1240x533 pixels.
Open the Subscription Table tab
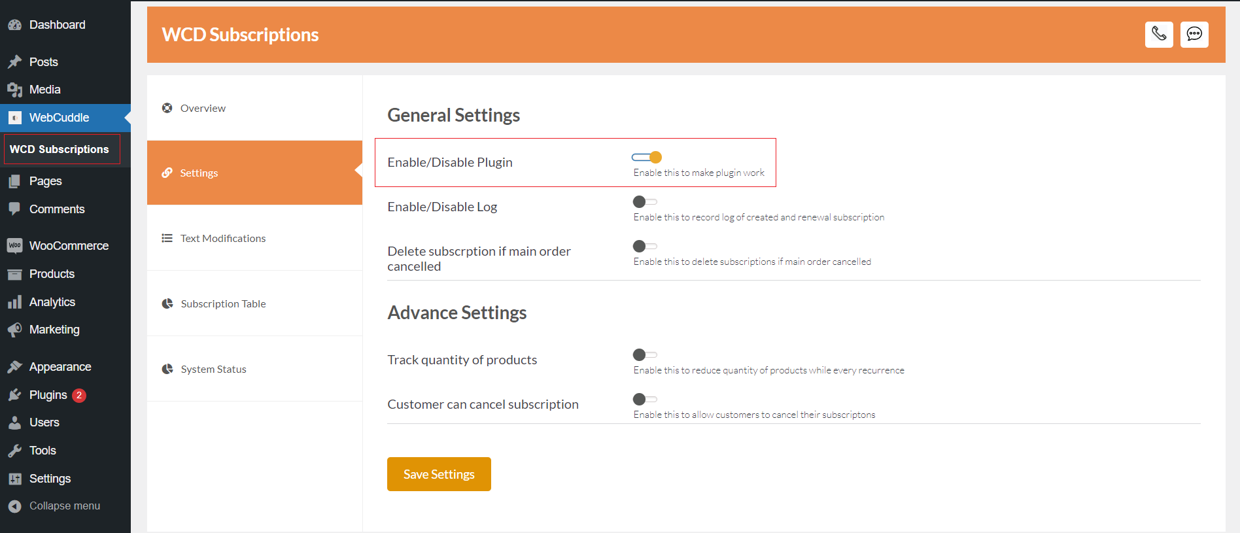click(254, 303)
